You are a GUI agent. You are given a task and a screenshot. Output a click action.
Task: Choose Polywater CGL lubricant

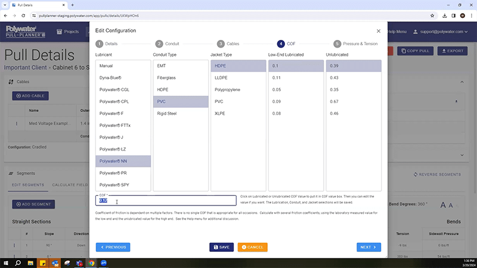point(123,90)
